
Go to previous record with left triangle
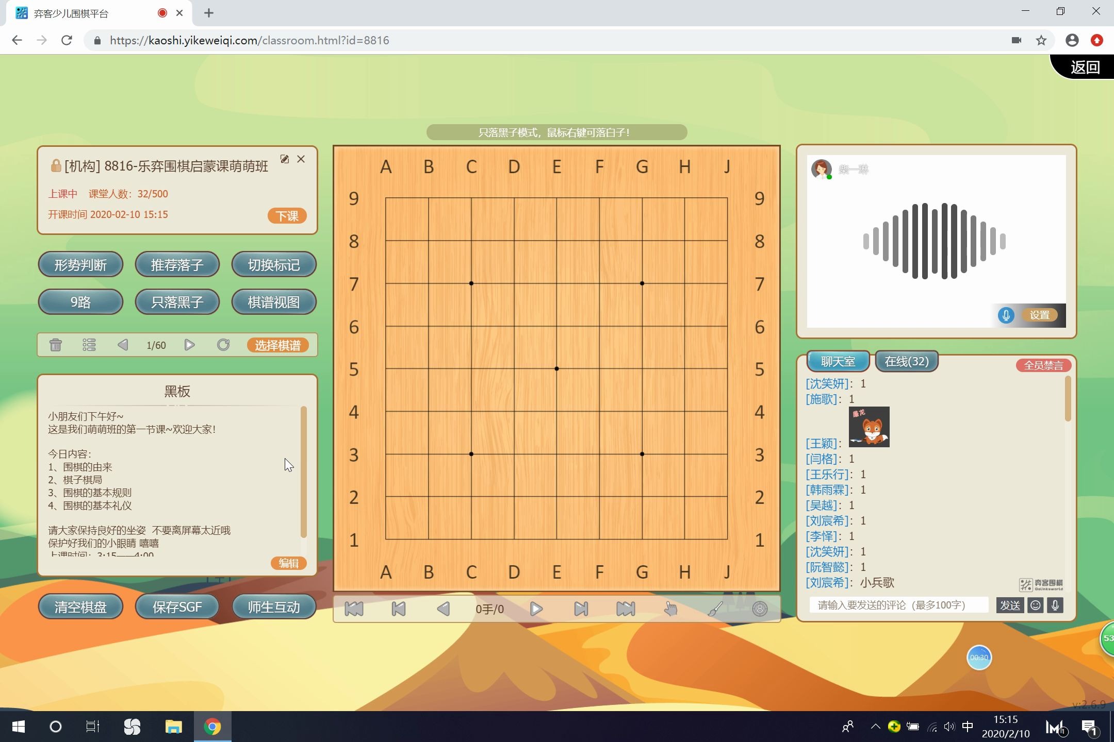pyautogui.click(x=123, y=345)
